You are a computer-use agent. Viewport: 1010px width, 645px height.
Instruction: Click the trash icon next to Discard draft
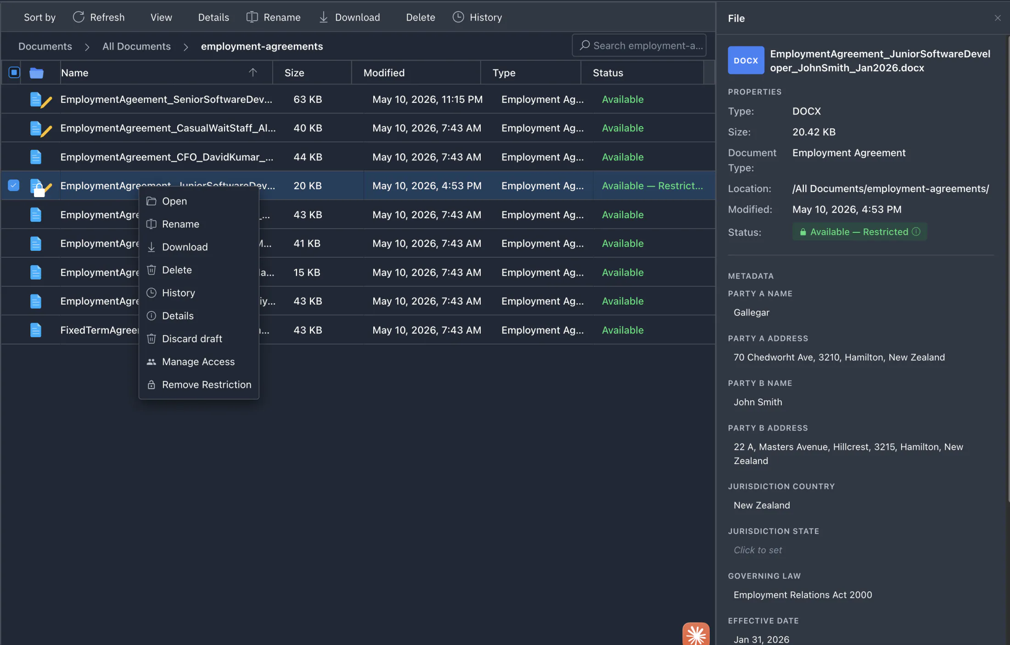(x=151, y=339)
